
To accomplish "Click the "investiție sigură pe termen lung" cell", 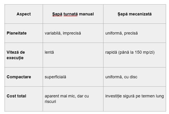I will 134,96.
